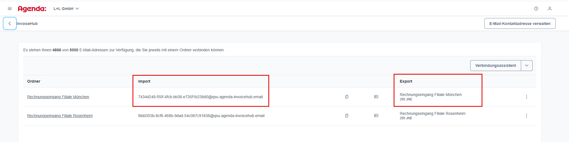Image resolution: width=569 pixels, height=142 pixels.
Task: Go back using the left chevron button
Action: [x=10, y=24]
